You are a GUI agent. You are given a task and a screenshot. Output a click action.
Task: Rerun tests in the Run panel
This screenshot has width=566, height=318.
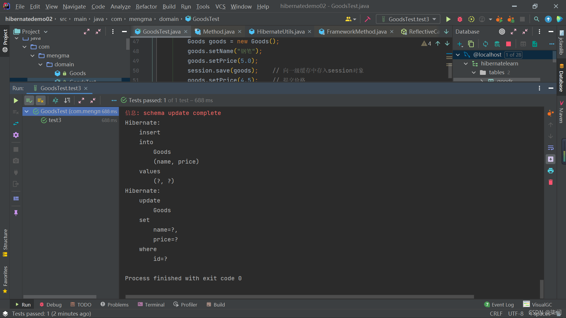coord(16,100)
